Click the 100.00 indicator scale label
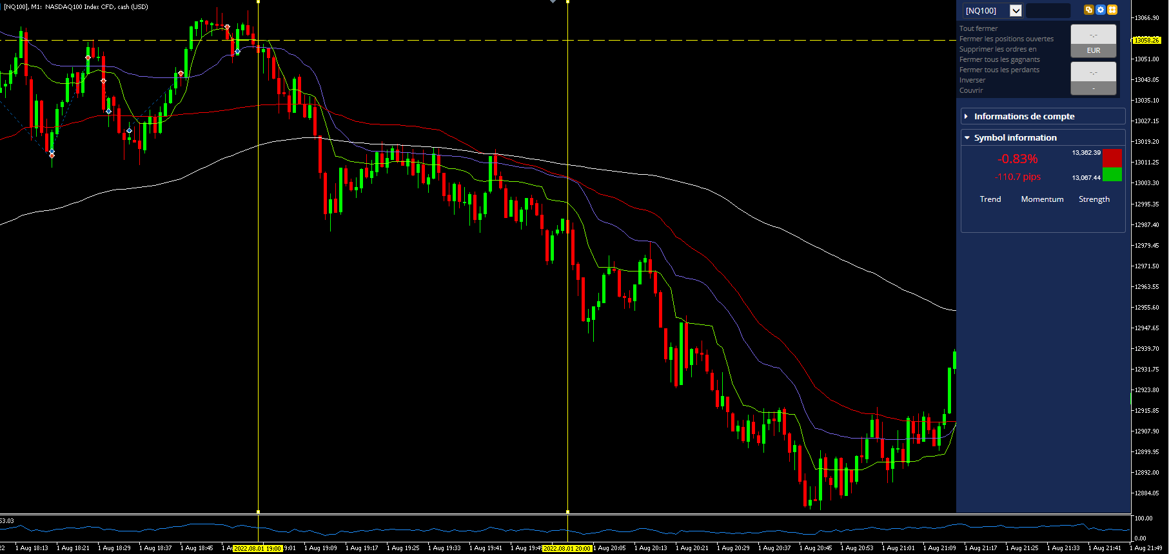Image resolution: width=1169 pixels, height=554 pixels. pyautogui.click(x=1143, y=519)
